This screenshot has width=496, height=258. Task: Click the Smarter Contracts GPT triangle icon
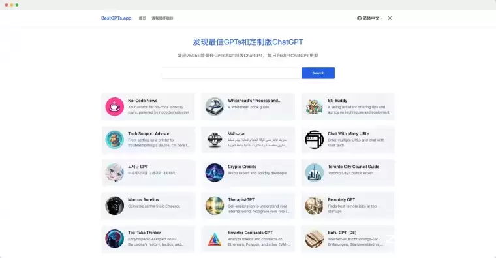[215, 238]
